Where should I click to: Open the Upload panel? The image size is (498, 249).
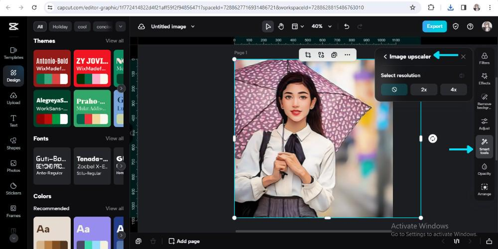13,99
